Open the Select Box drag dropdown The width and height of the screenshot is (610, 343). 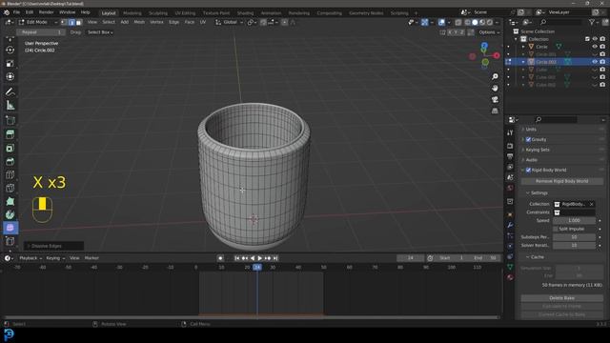click(x=100, y=32)
